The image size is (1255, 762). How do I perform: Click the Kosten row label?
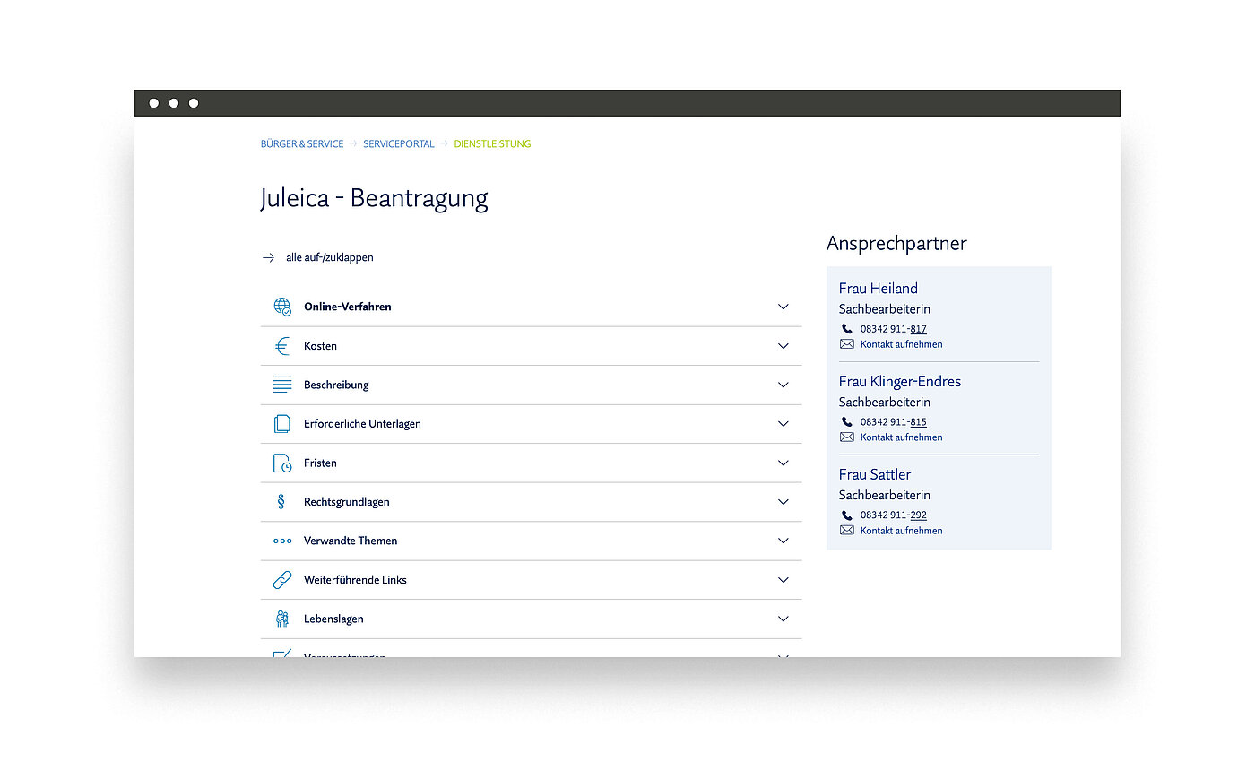[320, 346]
